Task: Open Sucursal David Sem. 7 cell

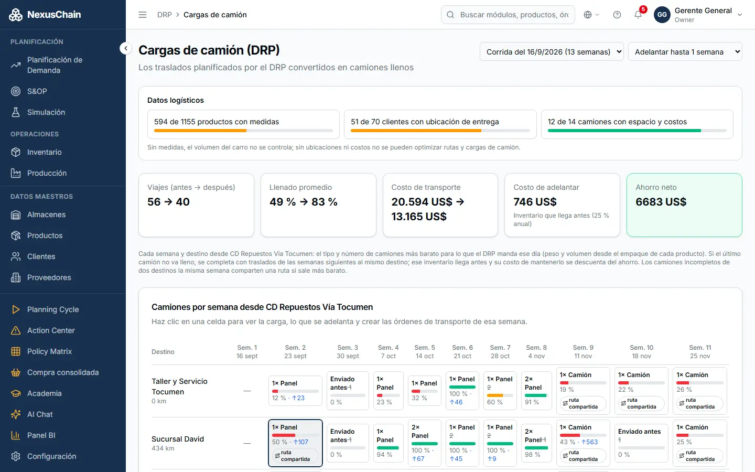Action: point(500,443)
